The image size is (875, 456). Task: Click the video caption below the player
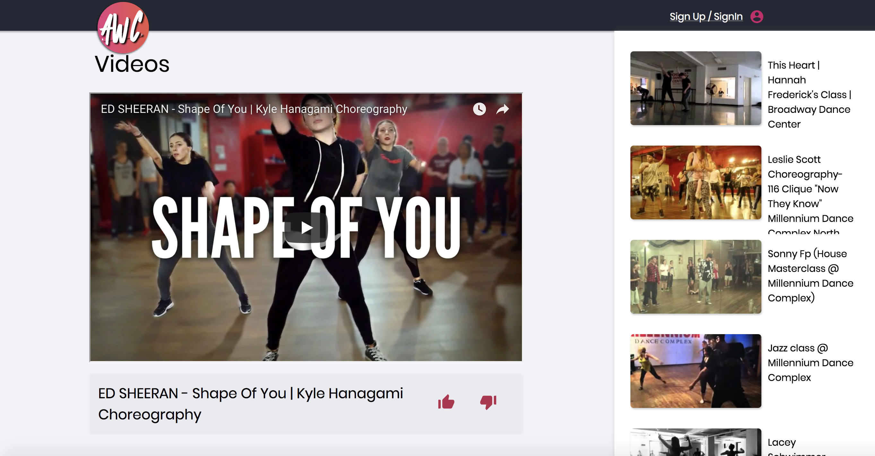point(251,404)
